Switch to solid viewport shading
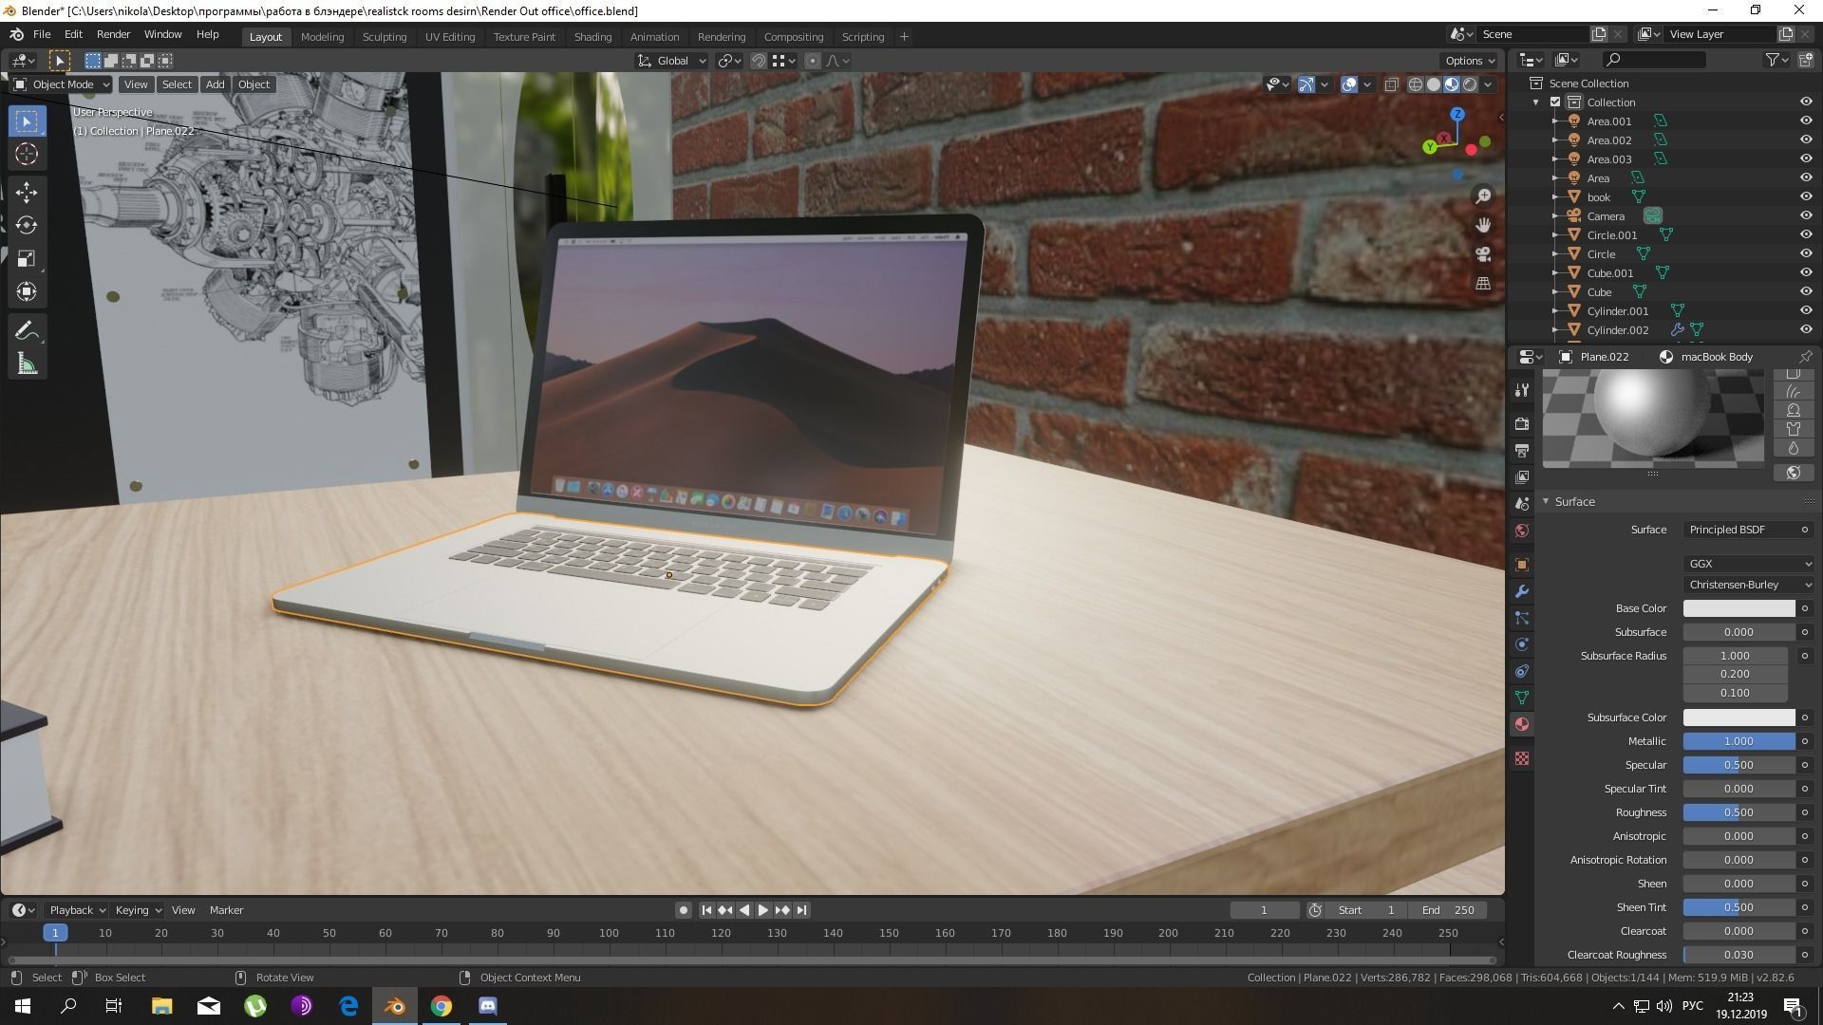The image size is (1823, 1025). click(x=1434, y=84)
